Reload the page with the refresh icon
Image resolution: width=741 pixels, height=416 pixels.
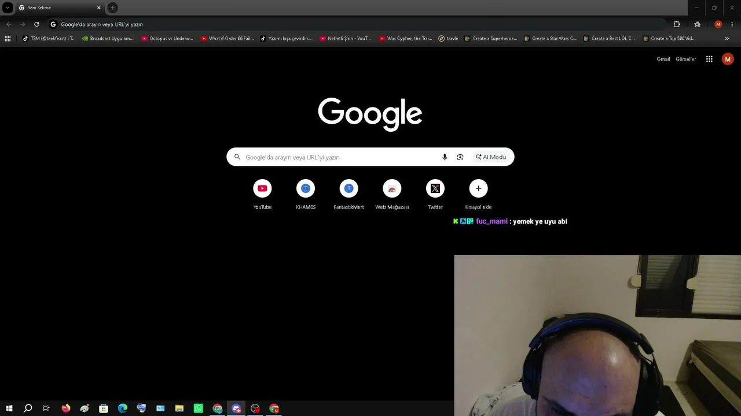coord(36,24)
